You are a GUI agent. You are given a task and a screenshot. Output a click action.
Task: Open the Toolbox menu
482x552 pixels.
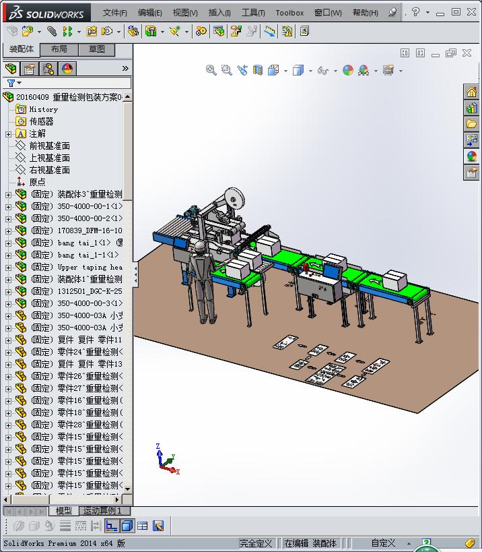click(x=289, y=13)
